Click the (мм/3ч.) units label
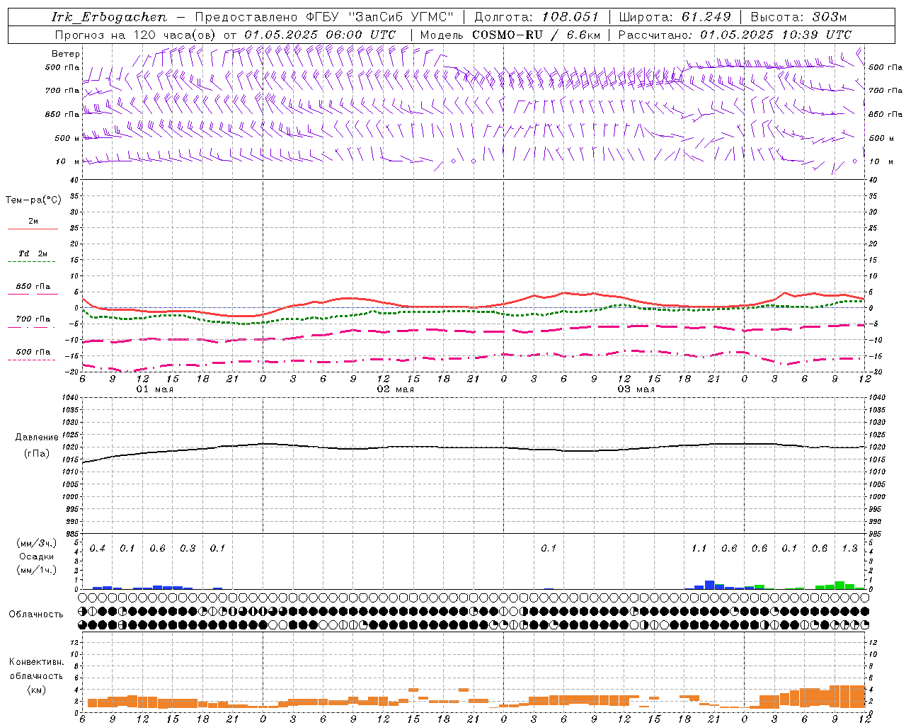 click(x=35, y=543)
